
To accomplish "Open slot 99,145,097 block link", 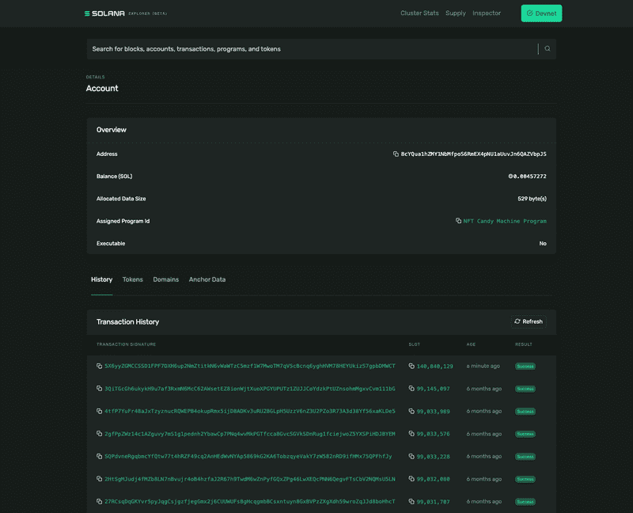I will (433, 389).
